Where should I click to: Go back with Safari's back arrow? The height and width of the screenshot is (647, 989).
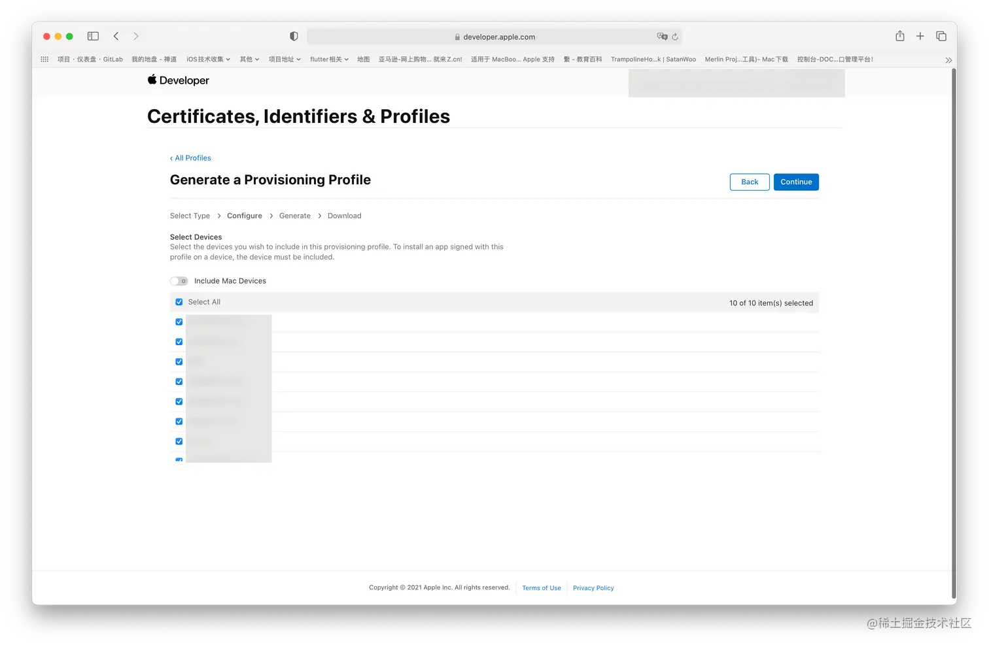[x=116, y=37]
